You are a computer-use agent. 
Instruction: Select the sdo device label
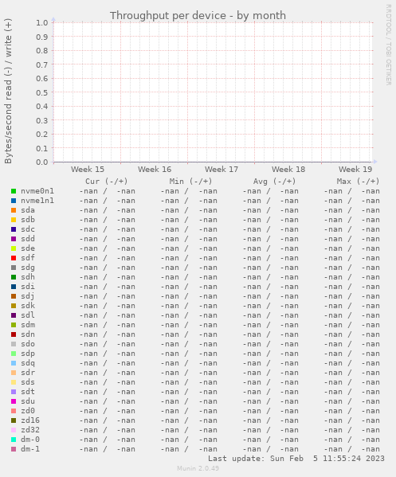coord(28,344)
